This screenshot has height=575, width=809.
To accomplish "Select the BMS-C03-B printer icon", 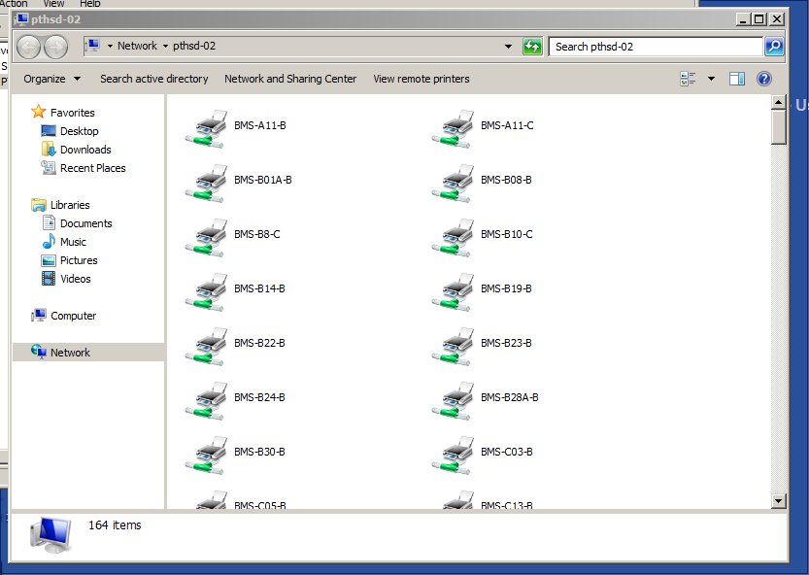I will point(453,455).
